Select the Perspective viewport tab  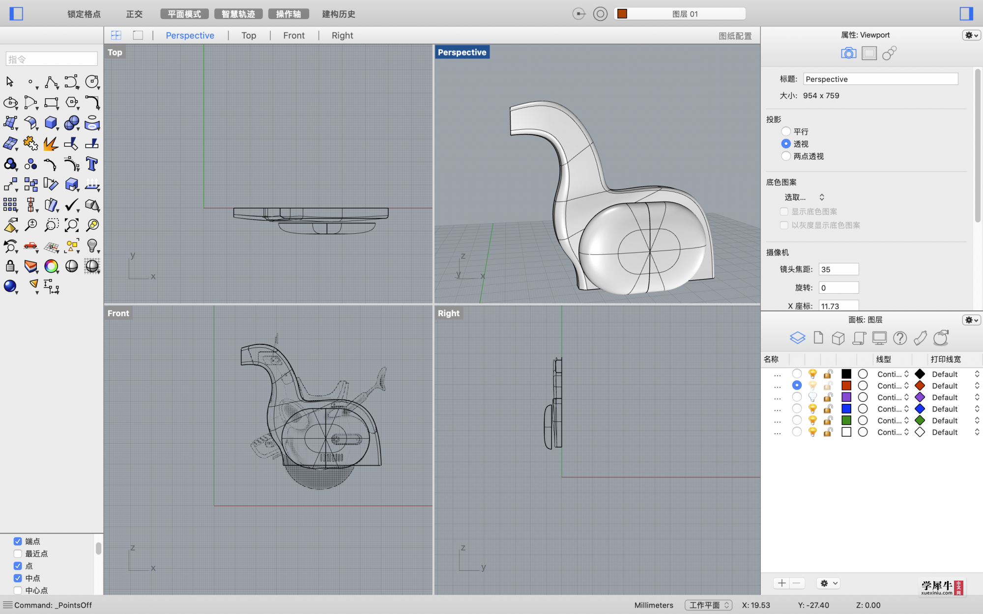click(190, 35)
